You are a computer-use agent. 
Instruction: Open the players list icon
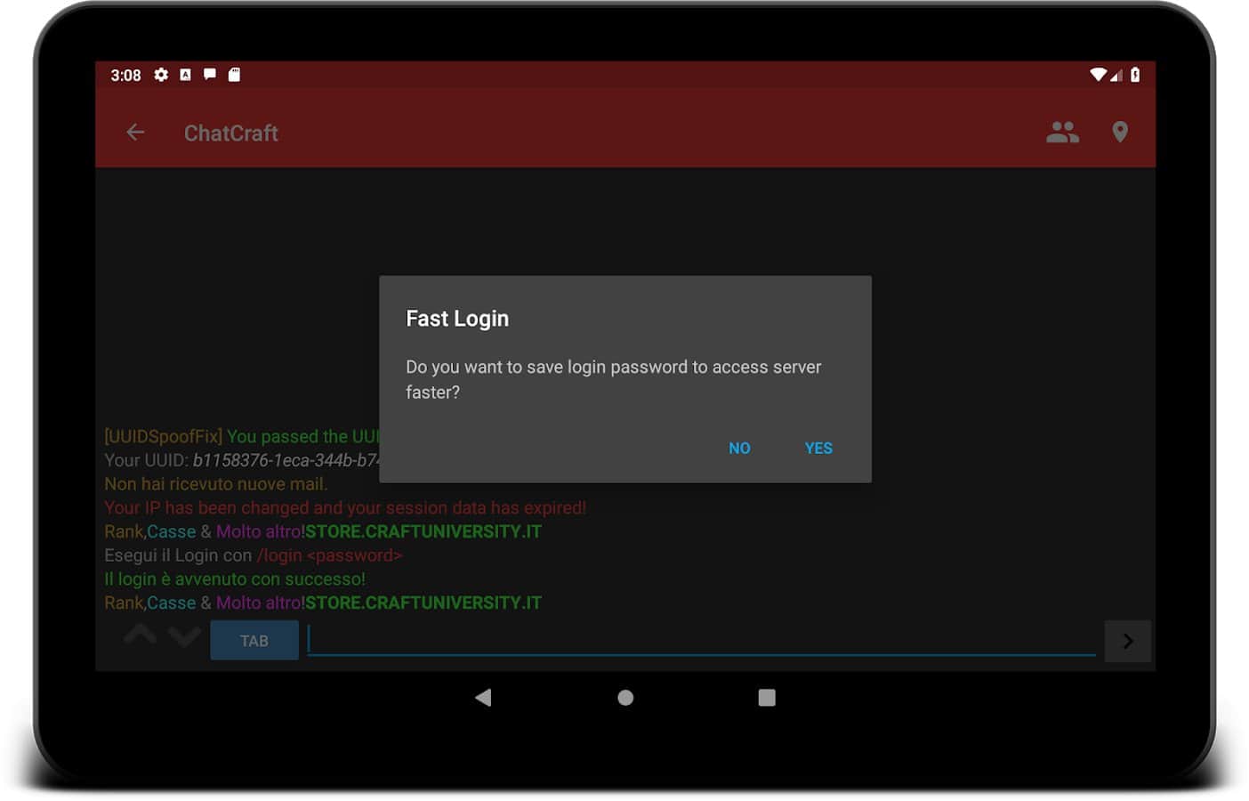coord(1062,133)
